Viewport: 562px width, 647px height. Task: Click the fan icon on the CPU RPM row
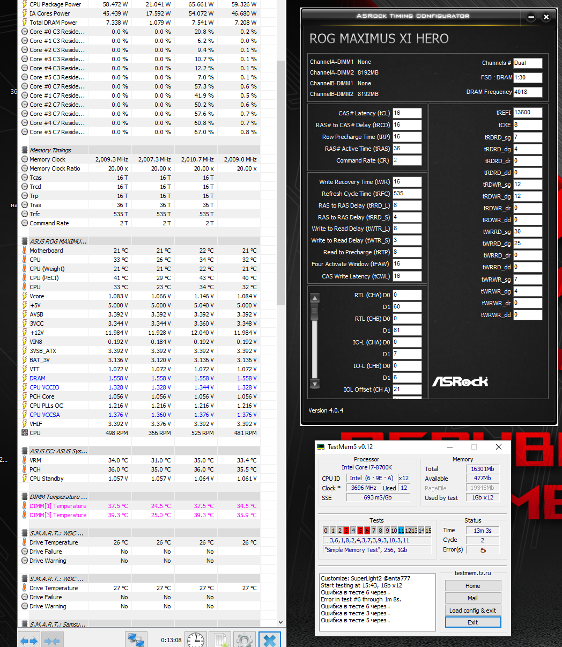pyautogui.click(x=24, y=433)
